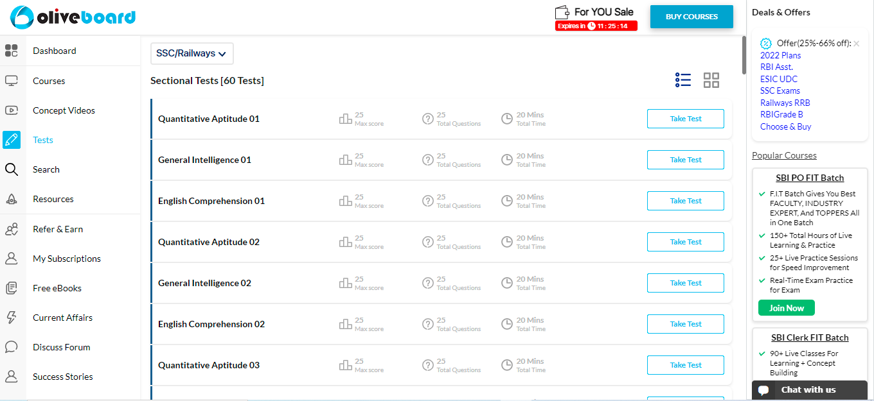874x401 pixels.
Task: Click the chat bubble icon
Action: 763,390
